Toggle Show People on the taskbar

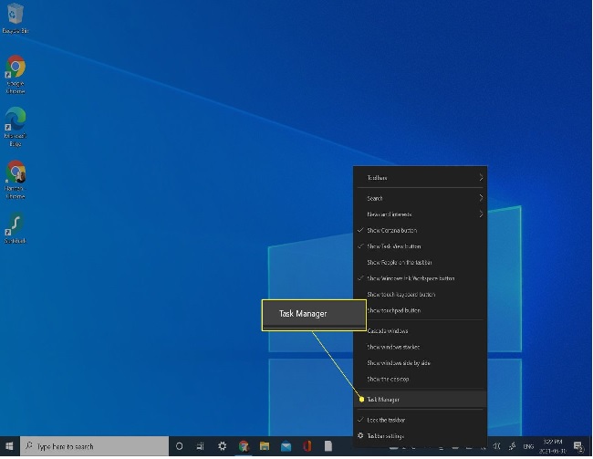pyautogui.click(x=421, y=262)
